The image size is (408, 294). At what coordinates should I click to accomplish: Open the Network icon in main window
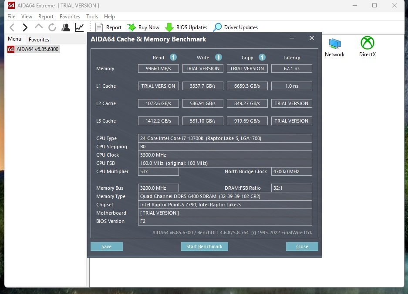point(334,47)
